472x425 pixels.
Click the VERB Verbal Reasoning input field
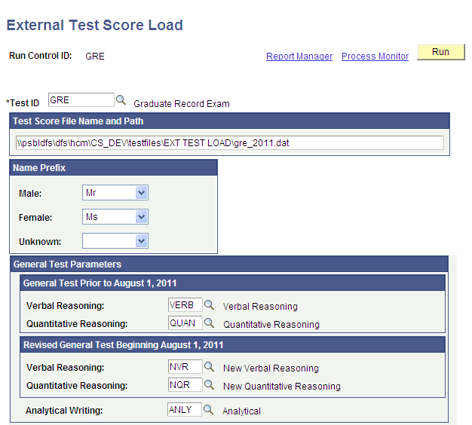point(185,305)
